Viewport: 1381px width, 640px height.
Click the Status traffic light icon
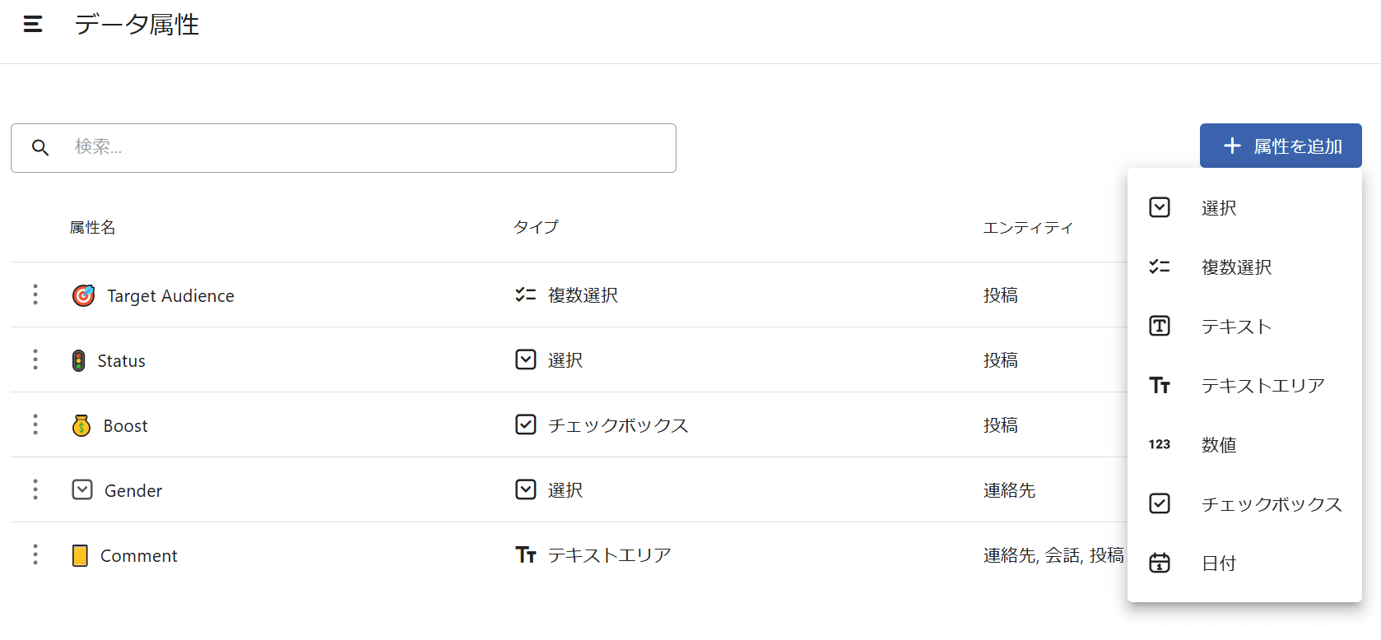coord(79,360)
